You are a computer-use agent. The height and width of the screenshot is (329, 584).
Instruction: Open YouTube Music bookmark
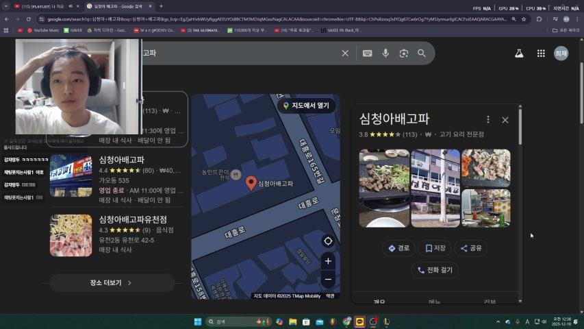43,30
